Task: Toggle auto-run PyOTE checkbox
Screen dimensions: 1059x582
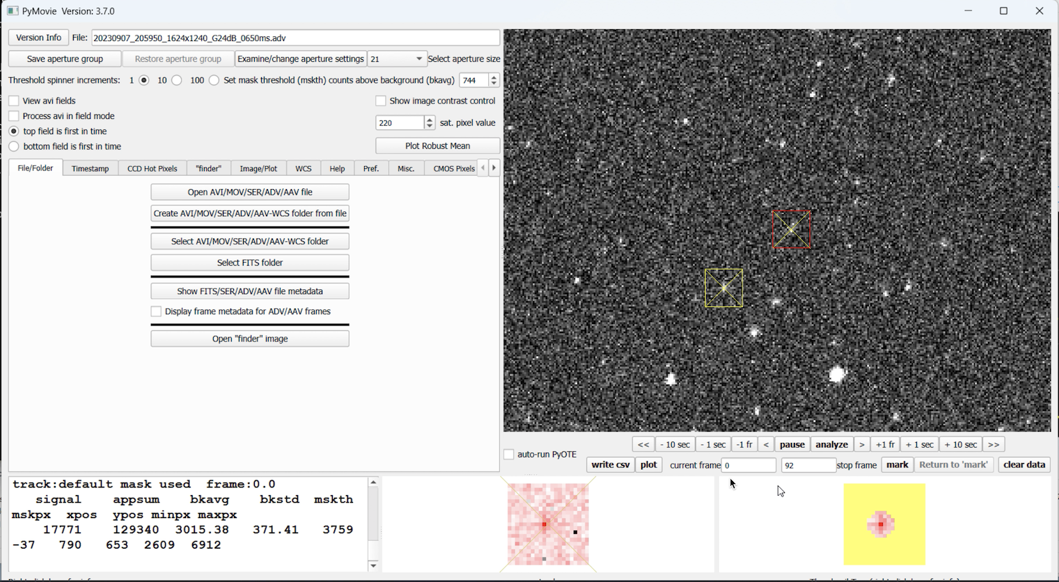Action: point(509,454)
